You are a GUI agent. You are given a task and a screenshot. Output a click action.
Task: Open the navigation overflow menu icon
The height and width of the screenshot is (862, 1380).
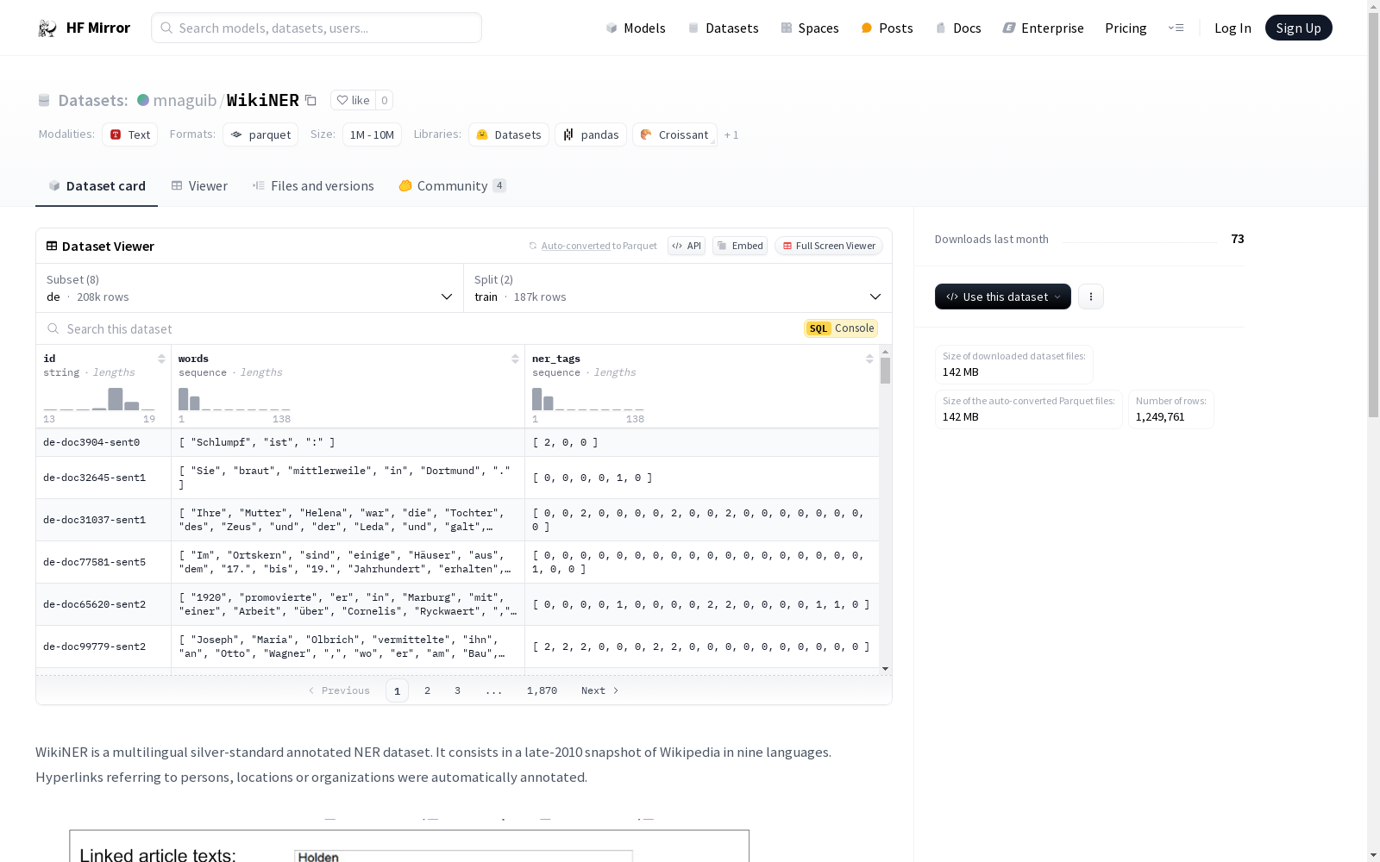(1176, 28)
